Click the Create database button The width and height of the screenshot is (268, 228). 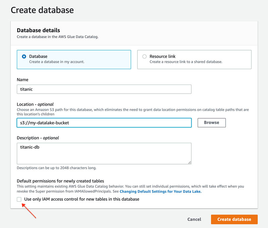pos(234,219)
